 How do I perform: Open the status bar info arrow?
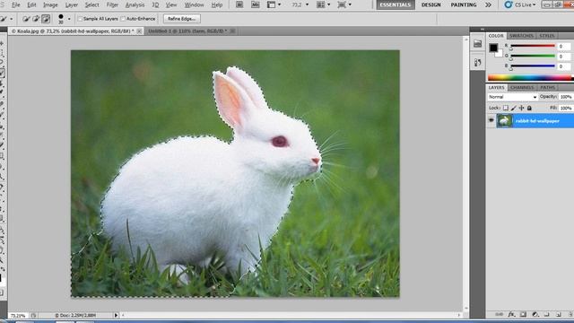[x=116, y=315]
